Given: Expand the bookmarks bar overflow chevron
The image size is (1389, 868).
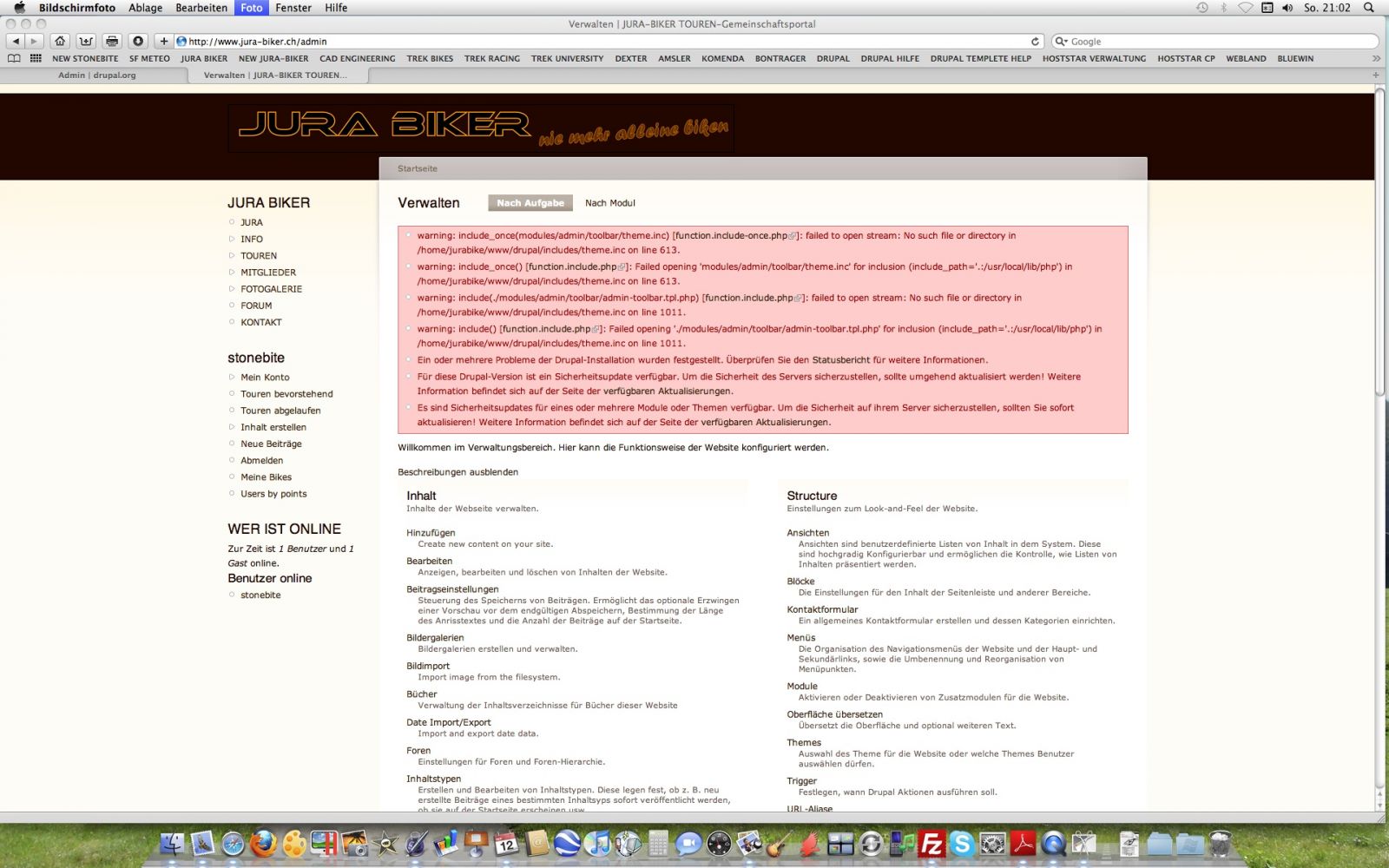Looking at the screenshot, I should click(1376, 58).
